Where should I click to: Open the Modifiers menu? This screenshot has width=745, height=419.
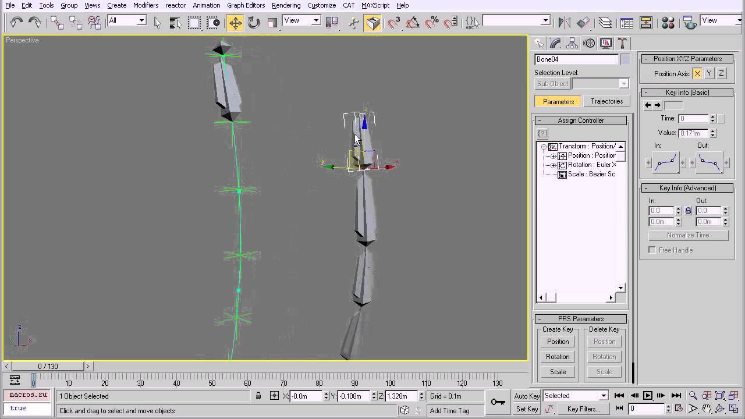[146, 5]
